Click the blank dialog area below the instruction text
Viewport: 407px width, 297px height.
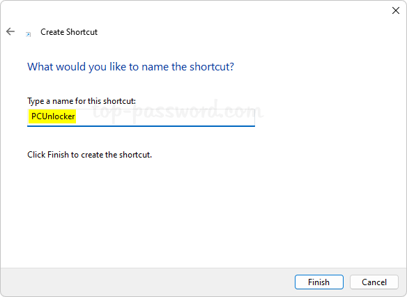pos(203,213)
